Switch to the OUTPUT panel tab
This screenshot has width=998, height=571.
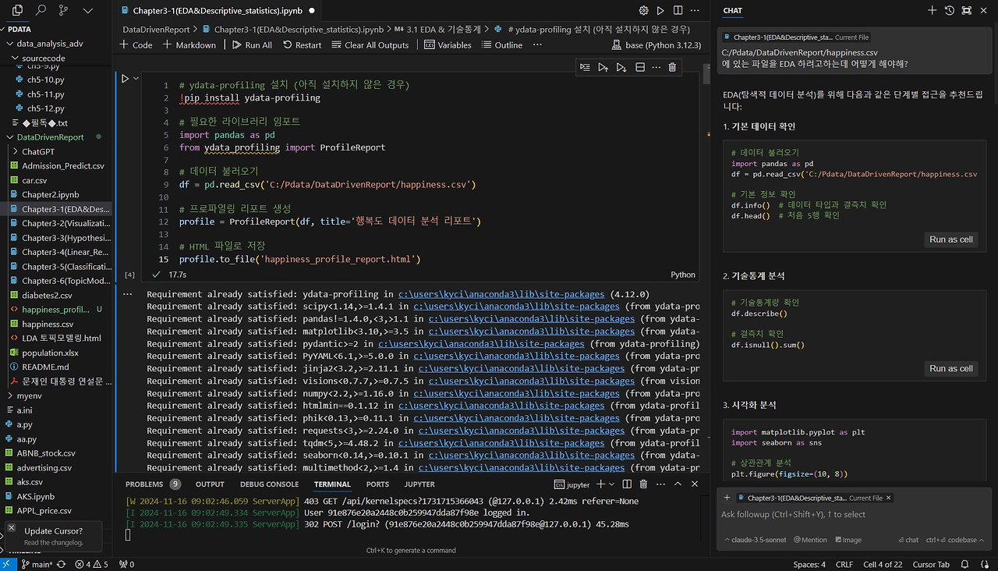[x=210, y=484]
